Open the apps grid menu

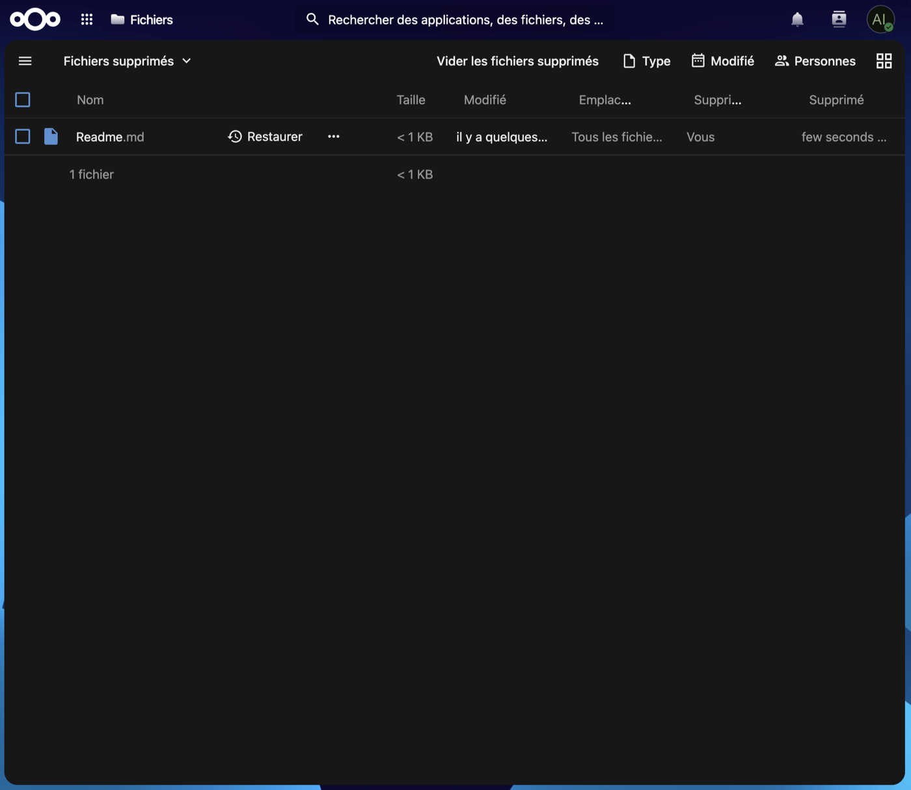pos(87,20)
